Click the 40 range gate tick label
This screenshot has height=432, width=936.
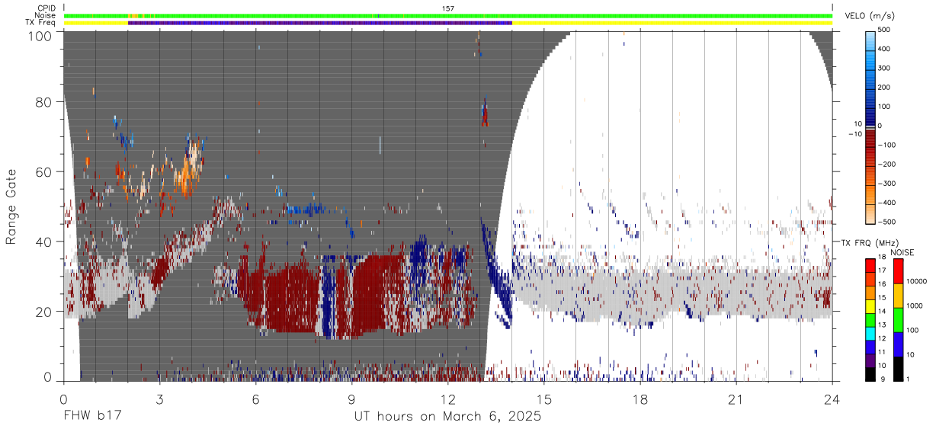(x=45, y=242)
